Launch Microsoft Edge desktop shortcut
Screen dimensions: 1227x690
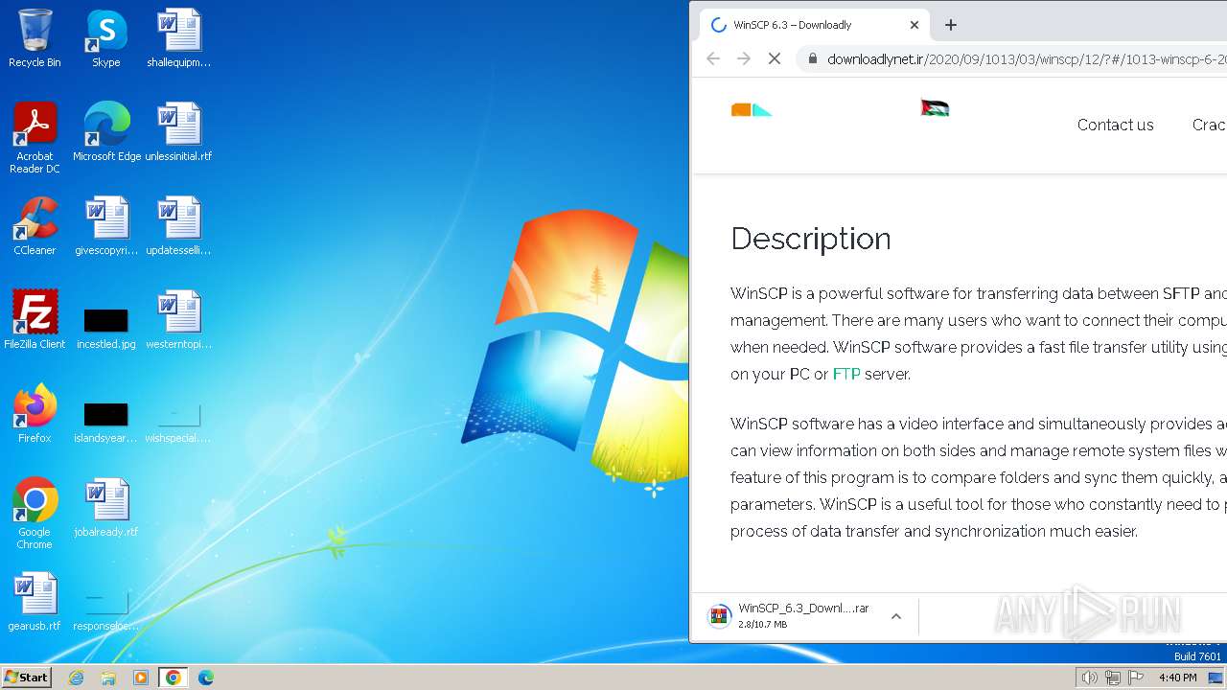pos(106,132)
